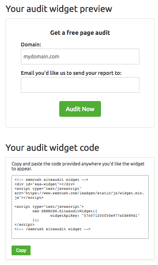Select the "Get a free page audit" heading
The height and width of the screenshot is (265, 158).
click(80, 33)
